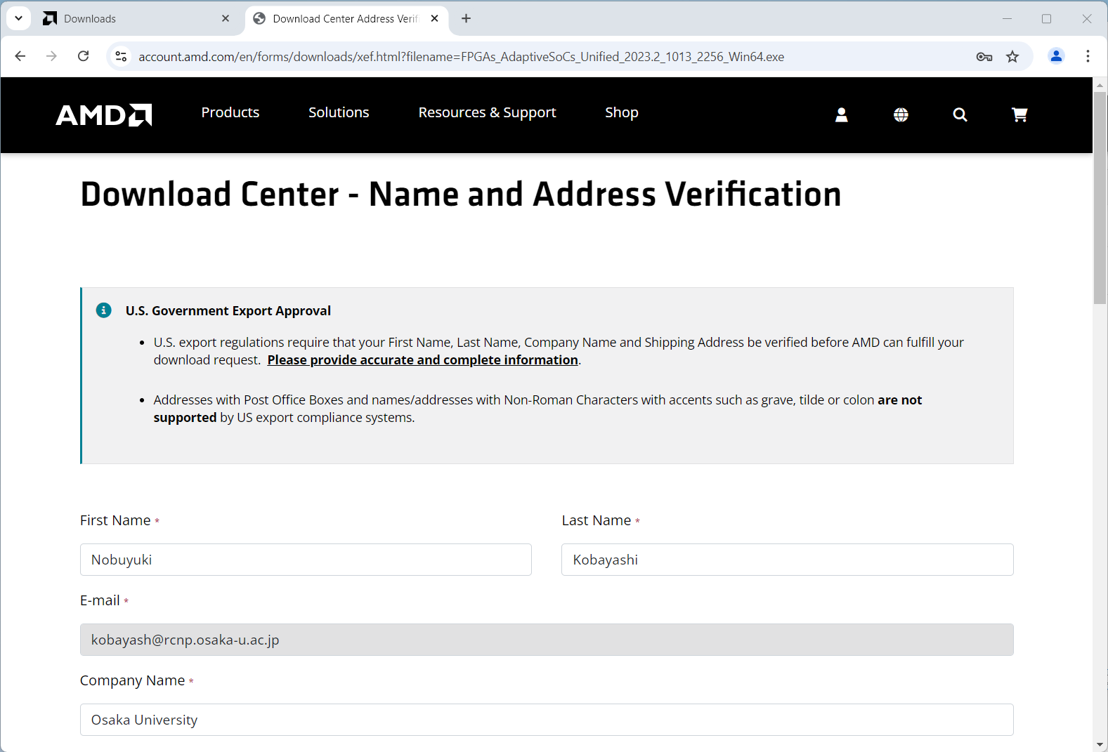Click the AMD logo in header

point(104,114)
